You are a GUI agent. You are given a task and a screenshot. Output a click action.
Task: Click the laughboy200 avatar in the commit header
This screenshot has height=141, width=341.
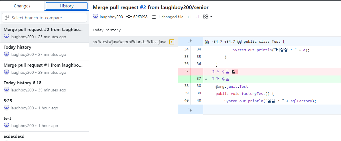point(96,17)
